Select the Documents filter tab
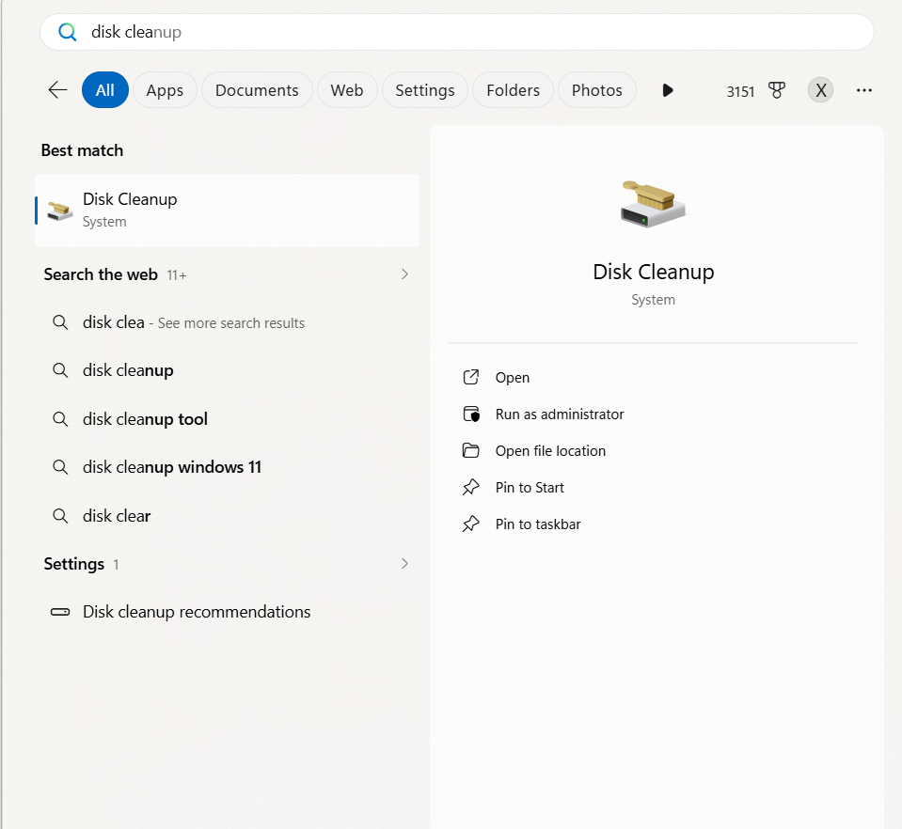 [x=257, y=90]
